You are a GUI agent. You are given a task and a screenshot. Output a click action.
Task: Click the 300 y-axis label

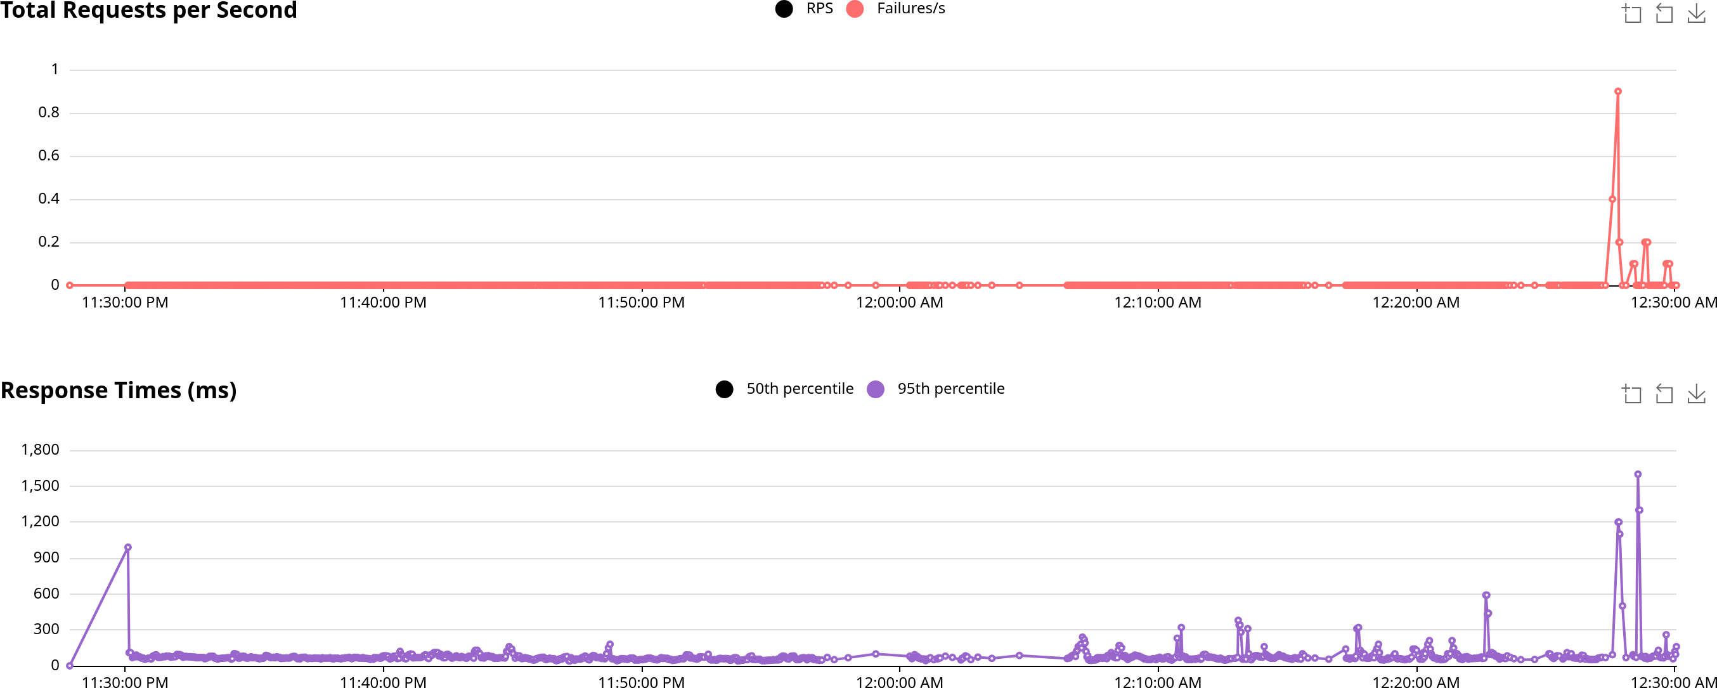pos(46,629)
